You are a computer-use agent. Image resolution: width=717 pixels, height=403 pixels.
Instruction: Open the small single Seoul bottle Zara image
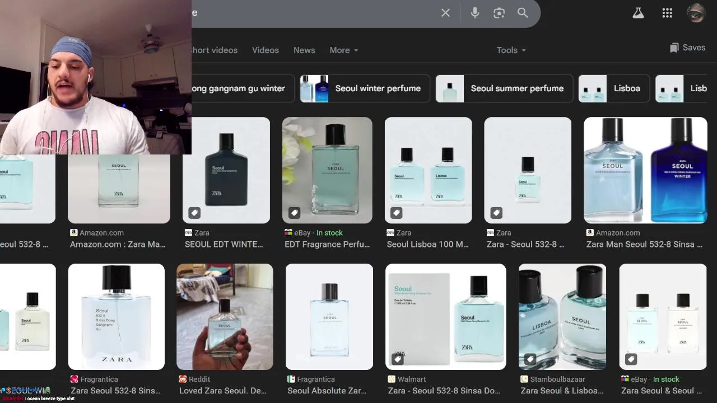point(528,170)
